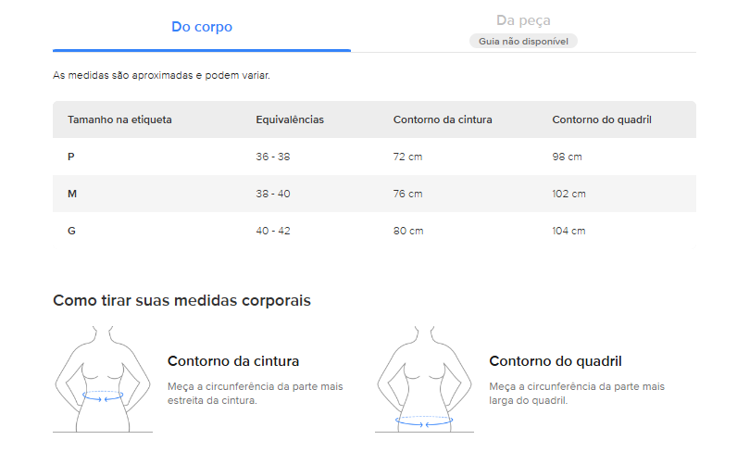The height and width of the screenshot is (465, 737).
Task: Click the 72 cm waist value
Action: click(408, 157)
